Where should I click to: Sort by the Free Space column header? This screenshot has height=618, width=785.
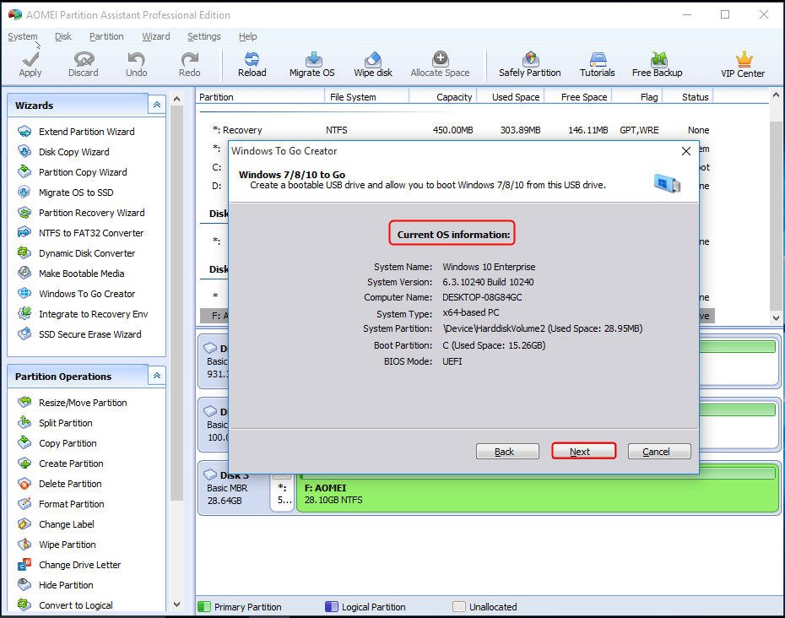pyautogui.click(x=578, y=97)
